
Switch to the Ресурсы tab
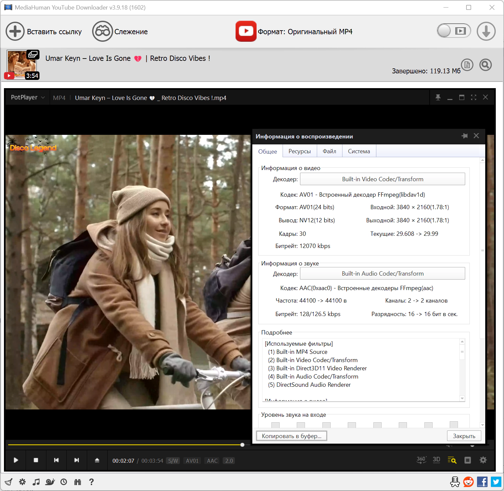299,151
